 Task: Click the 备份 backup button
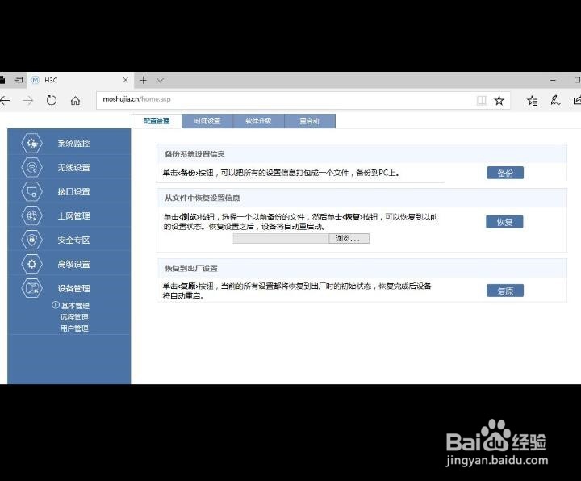(x=505, y=173)
